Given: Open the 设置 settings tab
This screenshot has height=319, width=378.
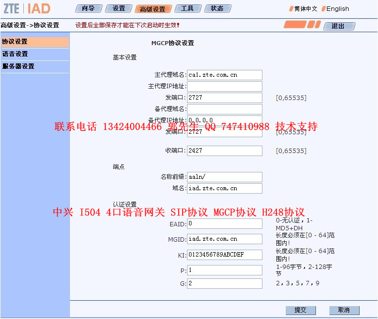Looking at the screenshot, I should 119,8.
